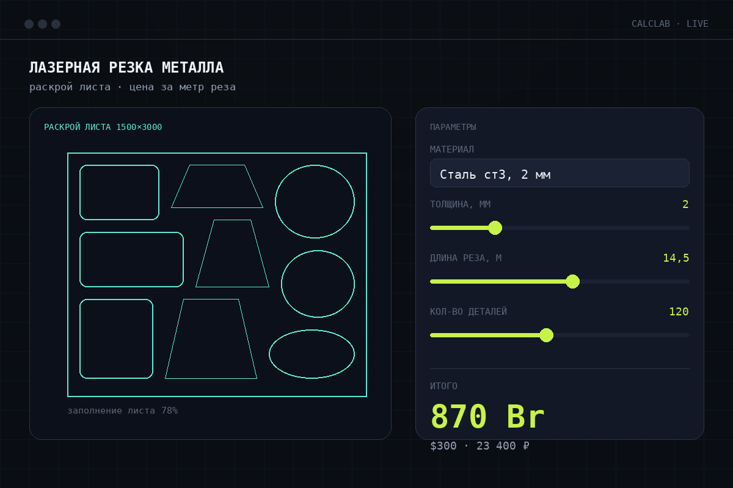Click the 870 Br total price
This screenshot has height=488, width=733.
click(x=487, y=417)
